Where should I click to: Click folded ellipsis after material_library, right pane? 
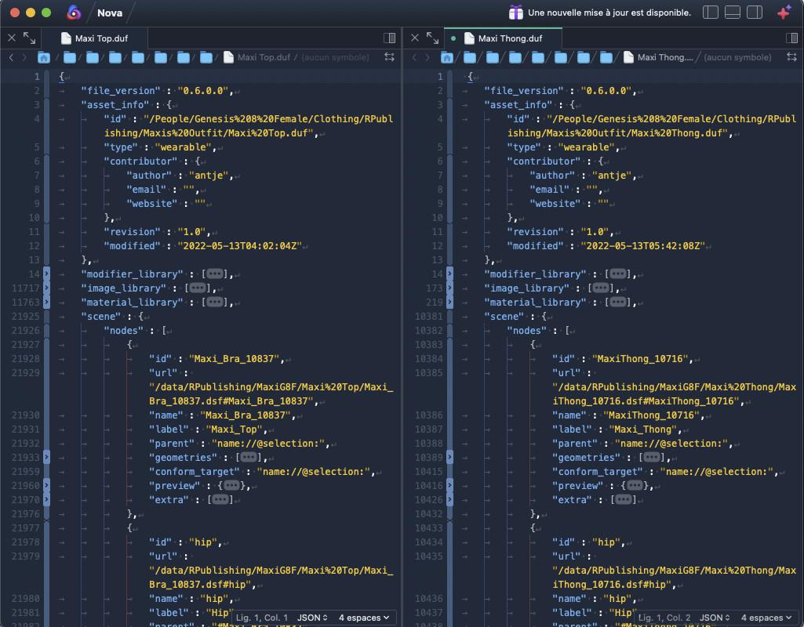[x=617, y=303]
